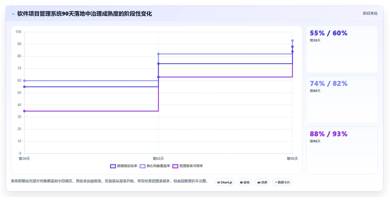Click the 88 data point at 第90天
Image resolution: width=389 pixels, height=197 pixels.
292,47
